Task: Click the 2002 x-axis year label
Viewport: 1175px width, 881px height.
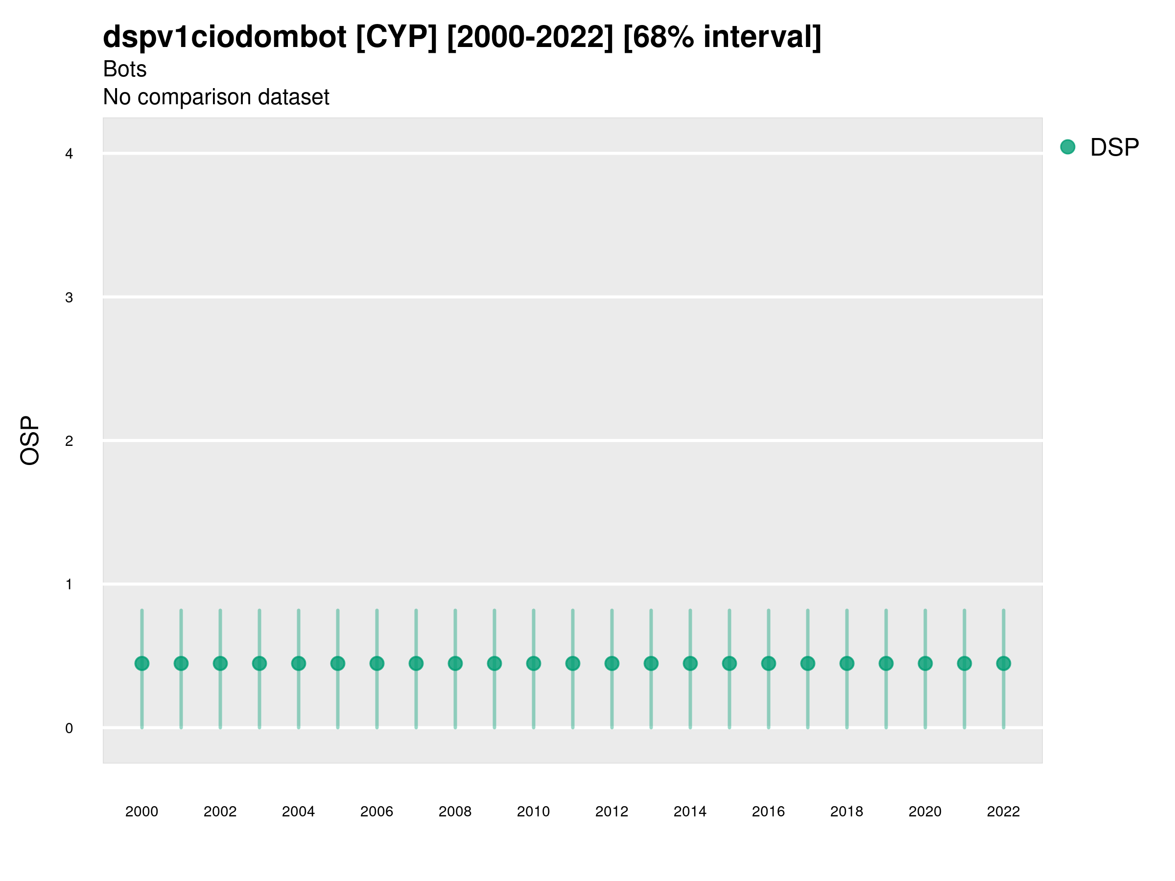Action: click(x=220, y=811)
